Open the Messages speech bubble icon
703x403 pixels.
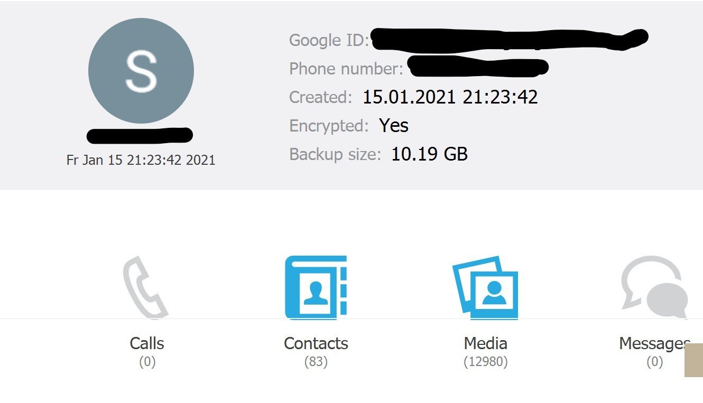654,288
